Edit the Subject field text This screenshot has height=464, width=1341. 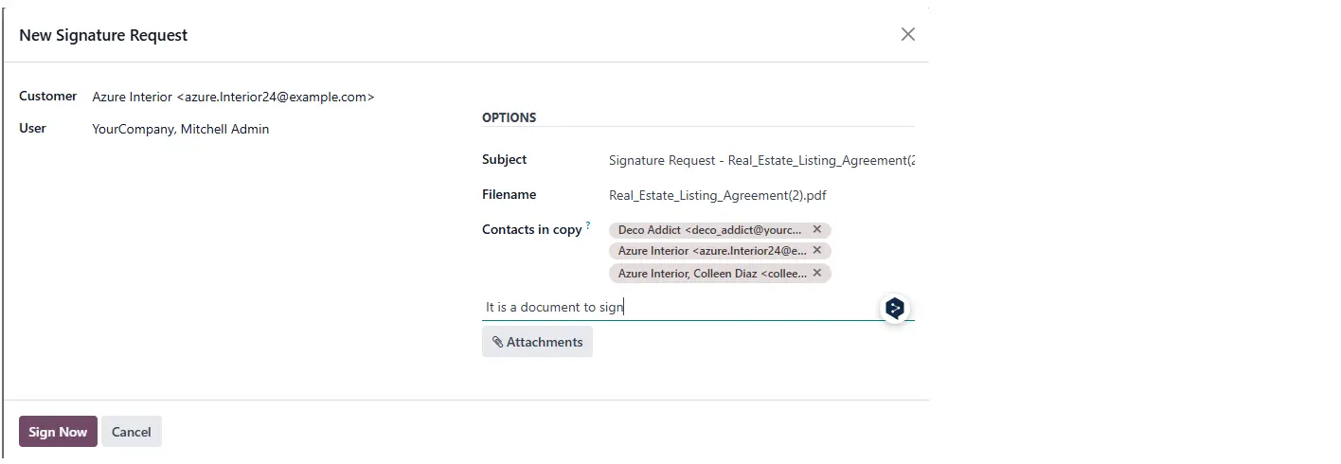point(761,161)
